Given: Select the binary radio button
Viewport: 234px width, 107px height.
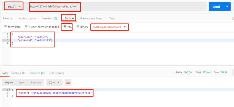Looking at the screenshot, I should [x=78, y=26].
